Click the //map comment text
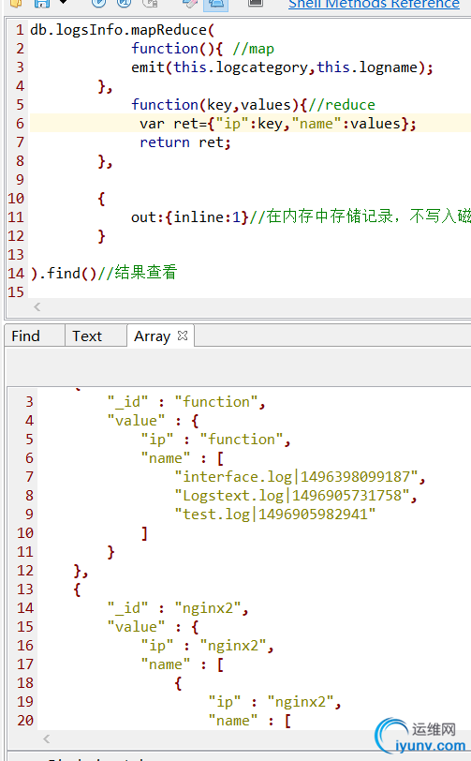The height and width of the screenshot is (761, 471). pos(253,49)
